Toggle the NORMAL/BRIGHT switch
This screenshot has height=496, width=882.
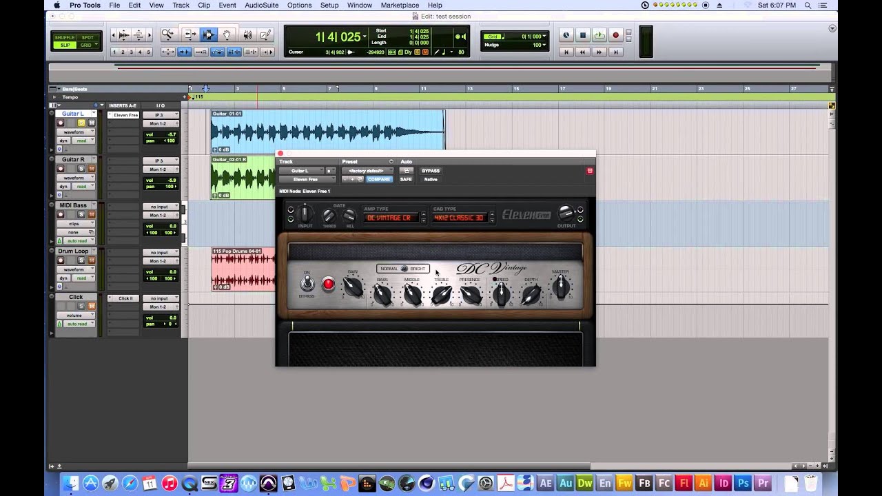tap(404, 269)
